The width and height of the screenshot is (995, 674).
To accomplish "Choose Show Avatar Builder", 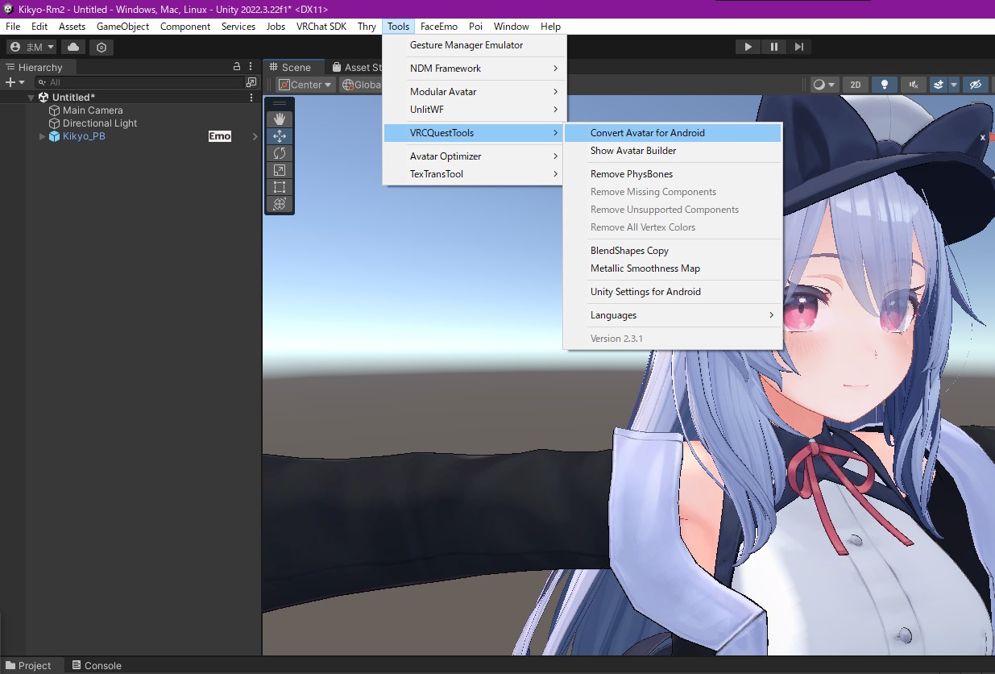I will tap(674, 151).
